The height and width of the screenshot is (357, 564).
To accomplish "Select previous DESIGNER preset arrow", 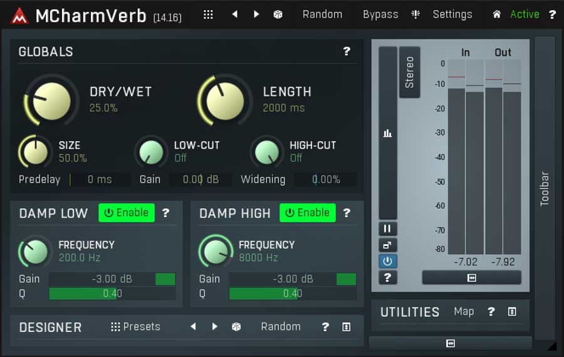I will tap(193, 327).
